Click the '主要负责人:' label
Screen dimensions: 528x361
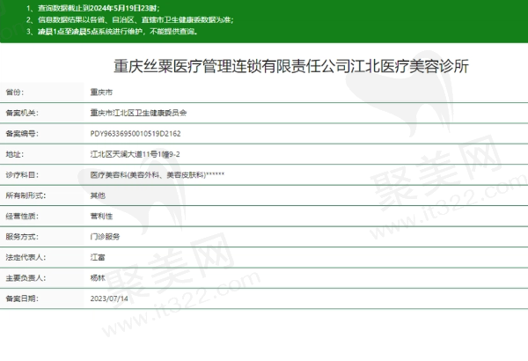click(x=26, y=278)
